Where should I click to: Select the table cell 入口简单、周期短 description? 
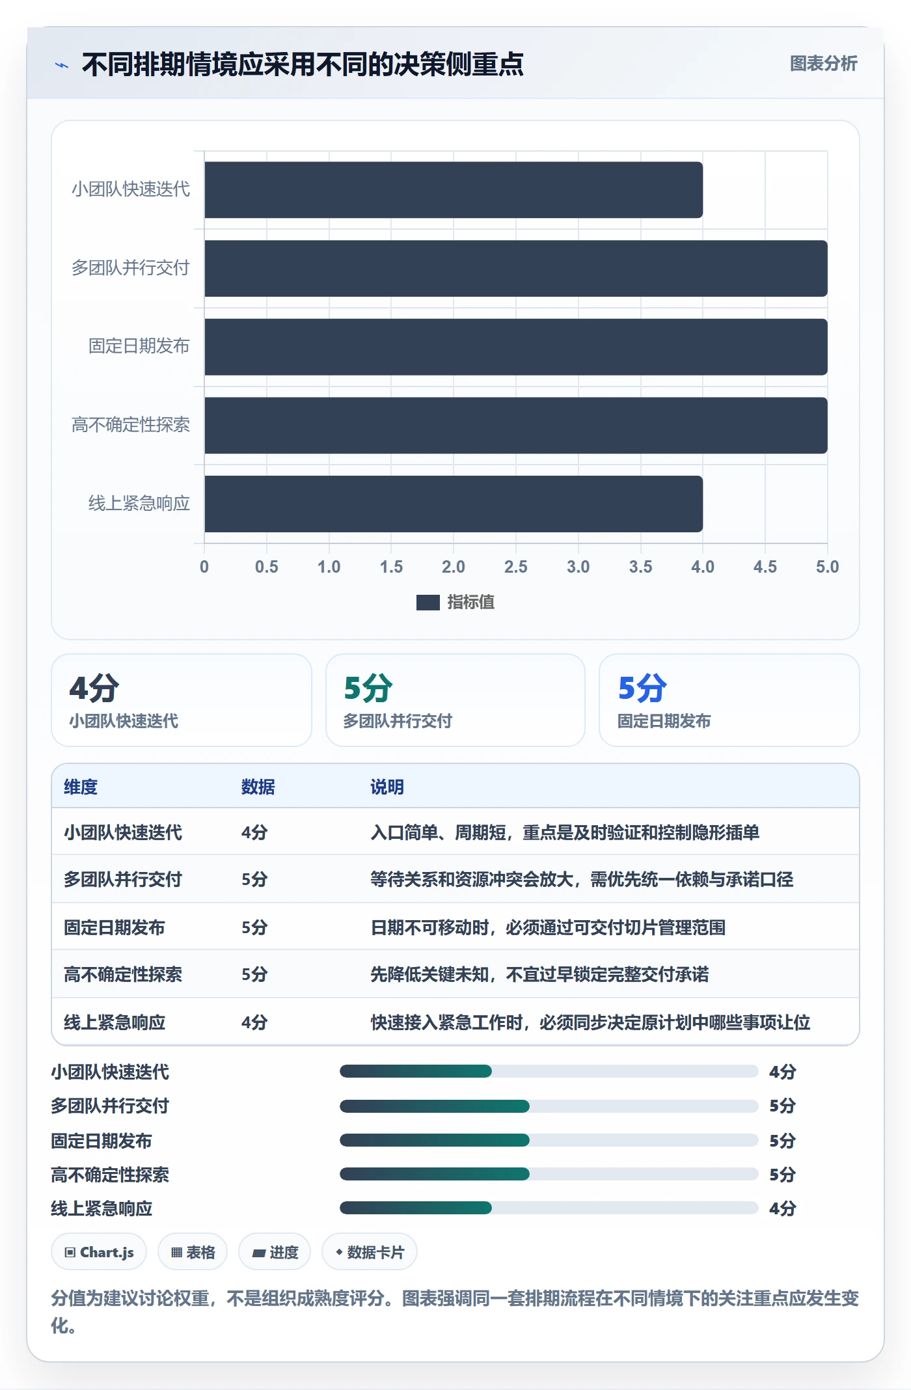tap(565, 832)
